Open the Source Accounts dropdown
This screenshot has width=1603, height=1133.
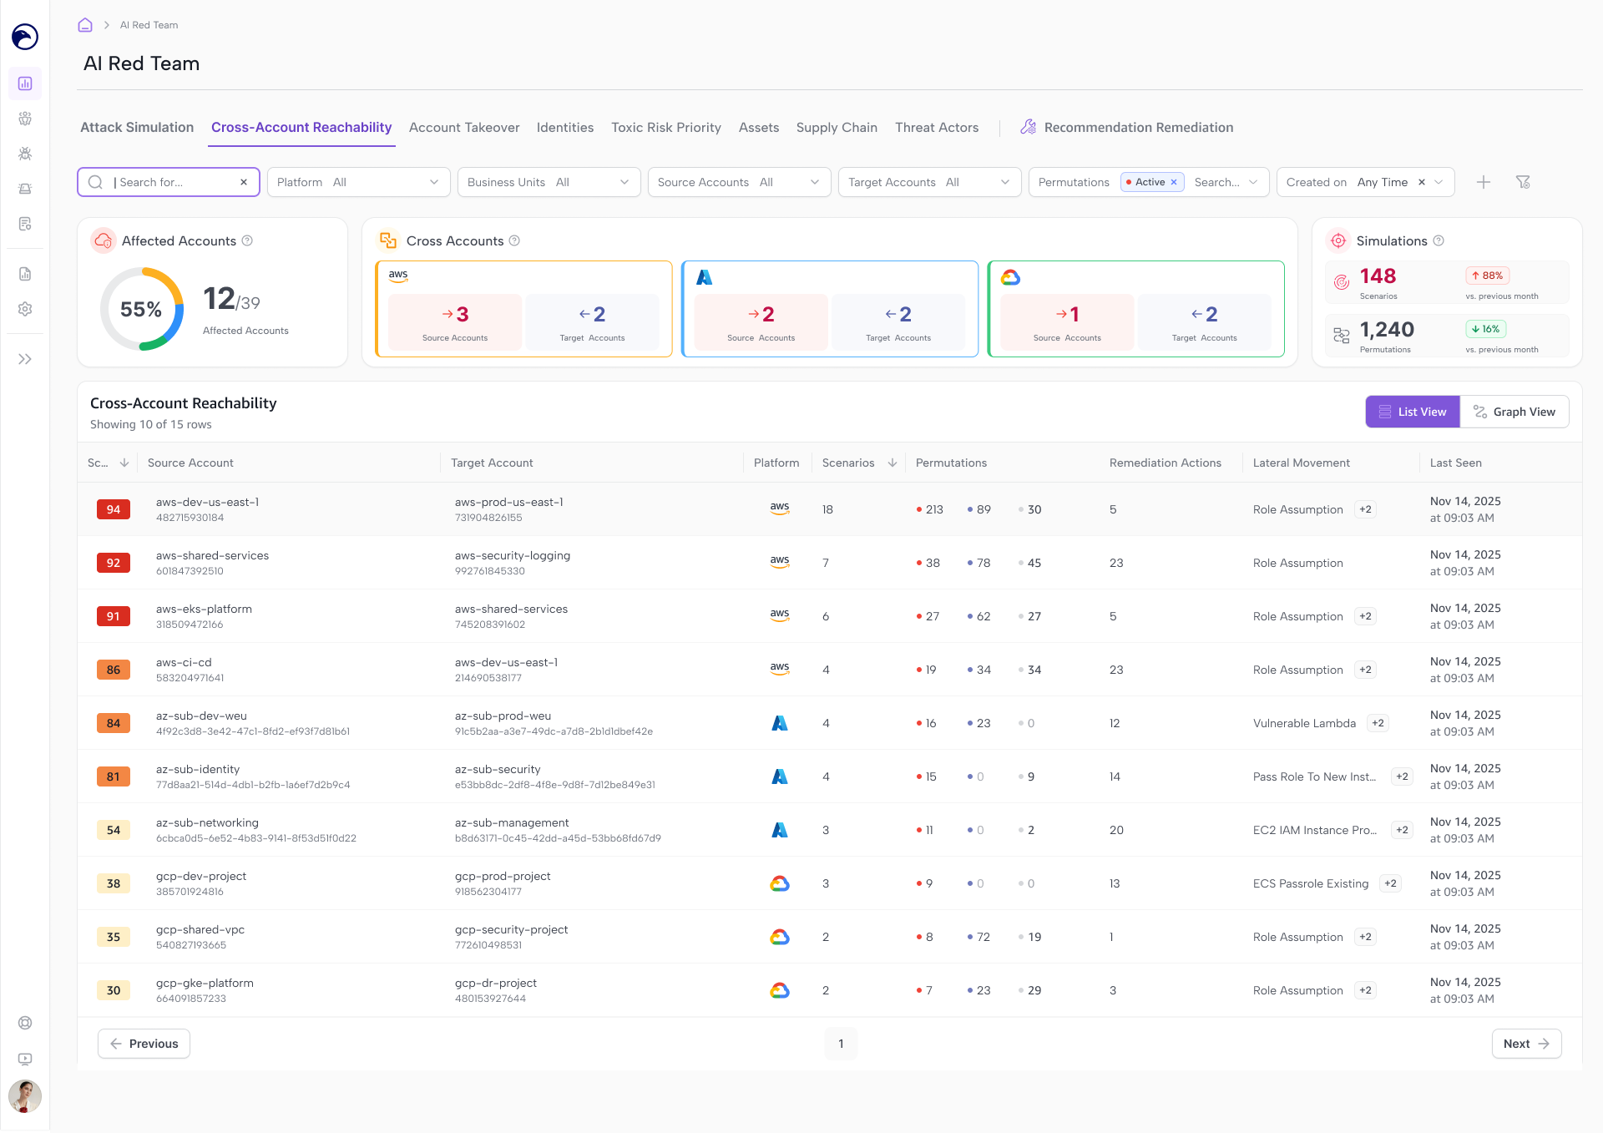click(x=739, y=182)
